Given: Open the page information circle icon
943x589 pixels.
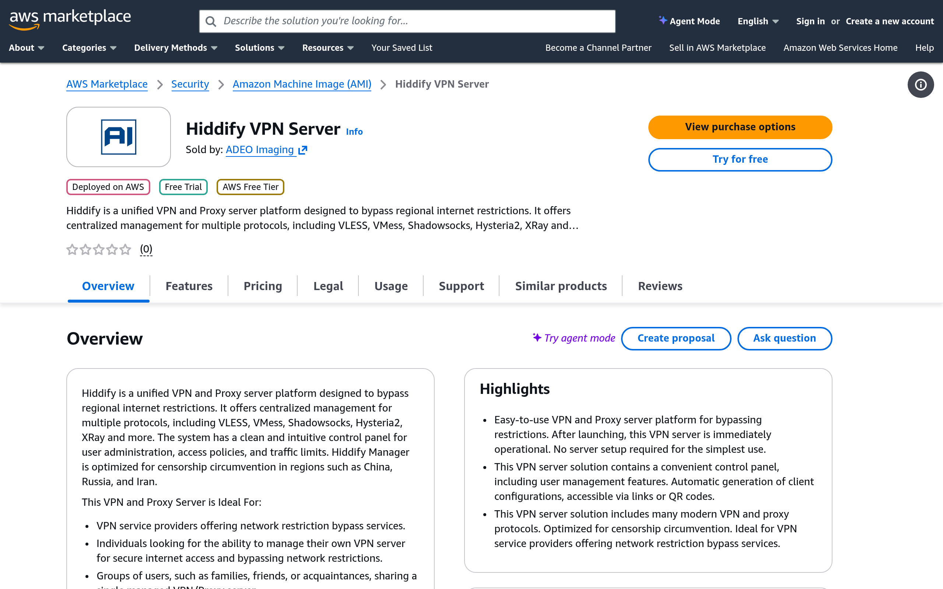Looking at the screenshot, I should click(921, 85).
